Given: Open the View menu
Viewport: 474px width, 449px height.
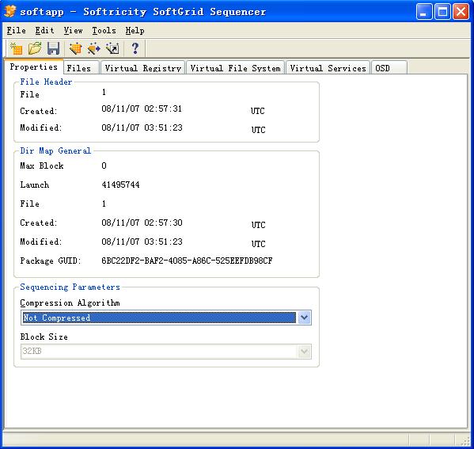Looking at the screenshot, I should [73, 31].
